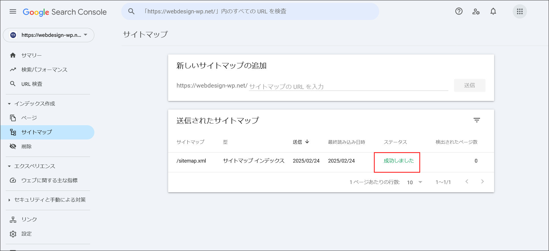Open the Help question mark icon
The height and width of the screenshot is (251, 549).
point(459,11)
